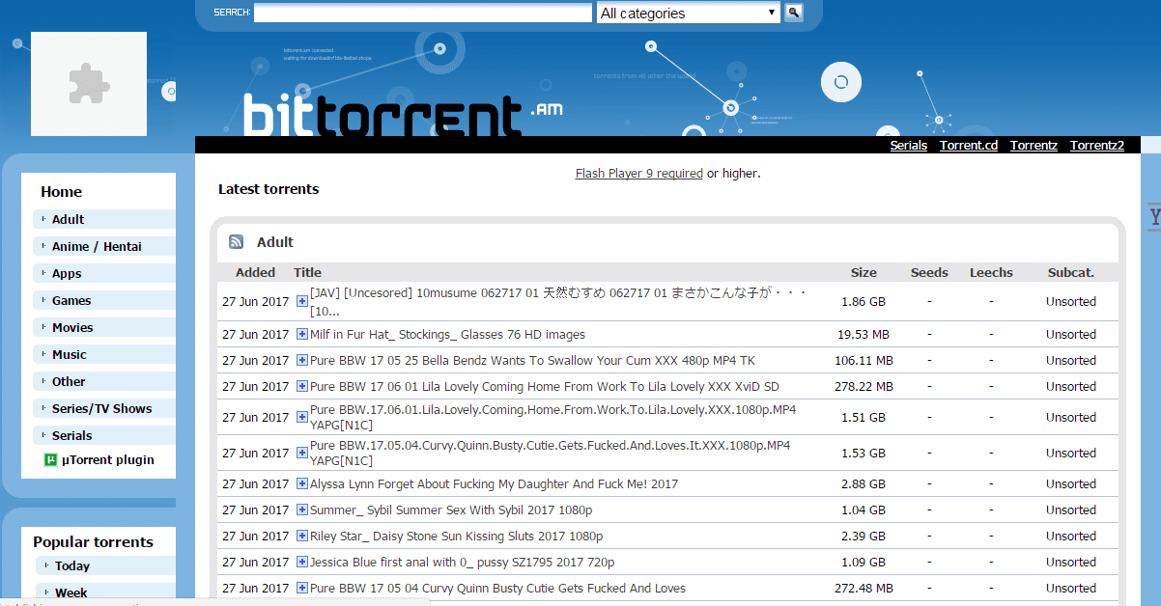Image resolution: width=1161 pixels, height=606 pixels.
Task: Click the missing plugin puzzle-piece placeholder
Action: point(89,84)
